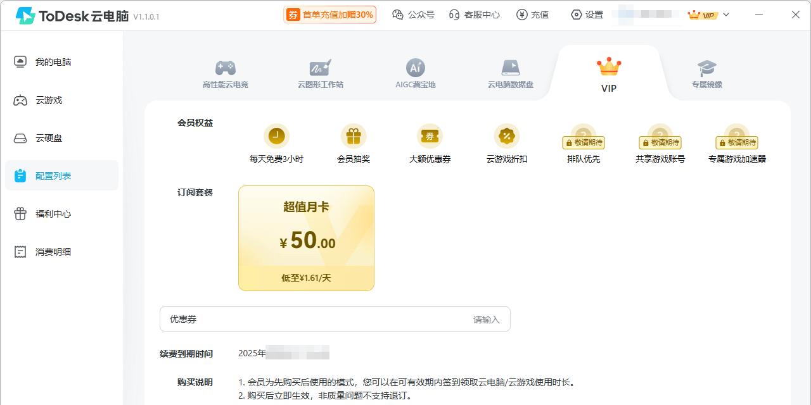The width and height of the screenshot is (811, 405).
Task: Click 每天免费3小时 clock benefit icon
Action: click(276, 135)
